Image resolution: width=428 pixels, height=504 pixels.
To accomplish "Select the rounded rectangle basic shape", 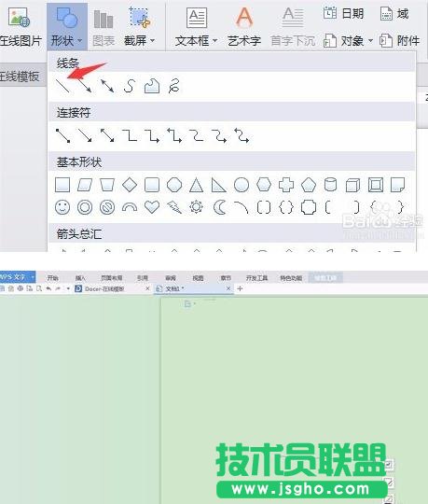I will pos(152,185).
